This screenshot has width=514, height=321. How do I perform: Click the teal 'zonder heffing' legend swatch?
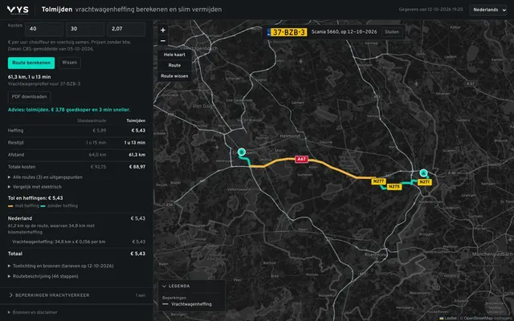[43, 206]
